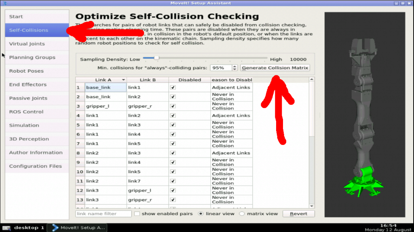The width and height of the screenshot is (414, 232).
Task: Click Reason to Disable column header
Action: (232, 80)
